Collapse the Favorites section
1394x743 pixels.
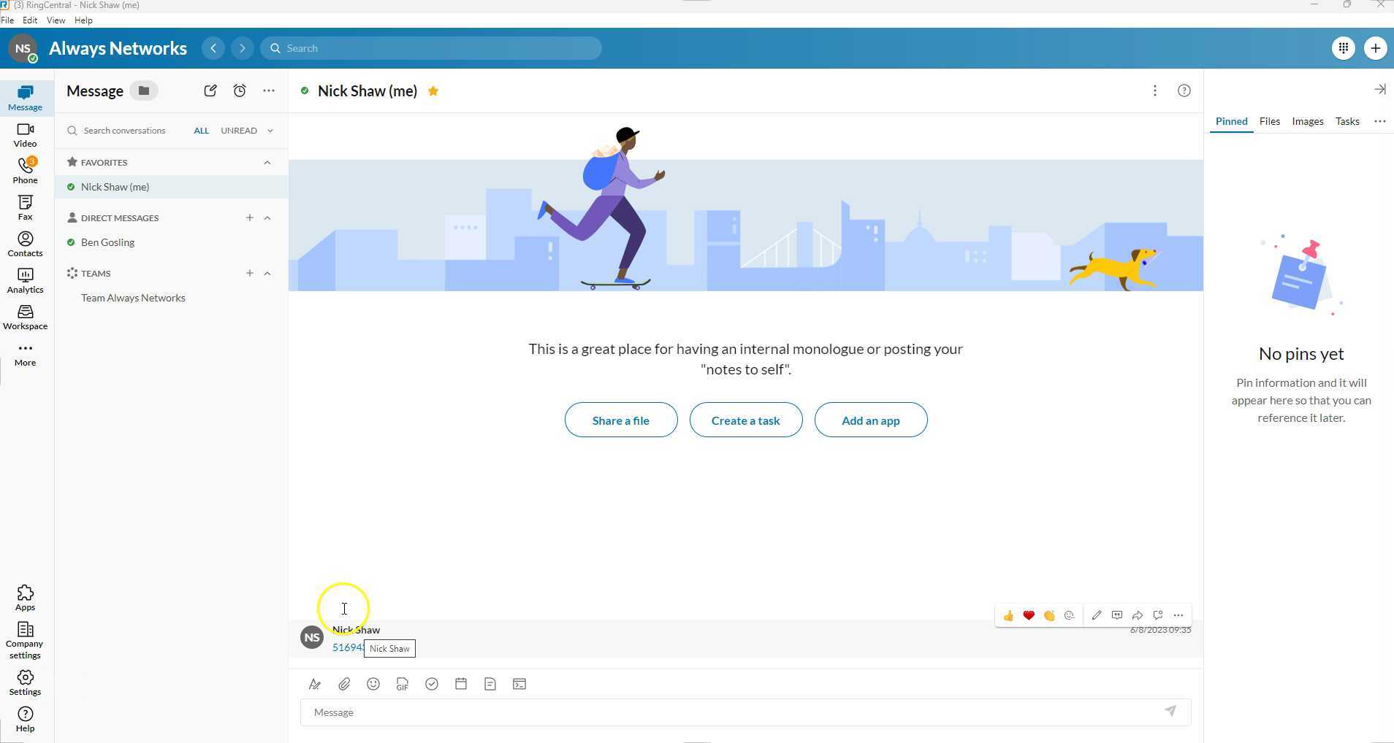point(267,163)
